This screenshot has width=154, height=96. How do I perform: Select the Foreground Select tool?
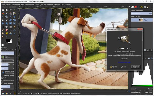11,13
